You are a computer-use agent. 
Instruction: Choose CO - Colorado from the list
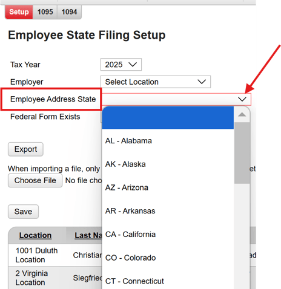168,258
